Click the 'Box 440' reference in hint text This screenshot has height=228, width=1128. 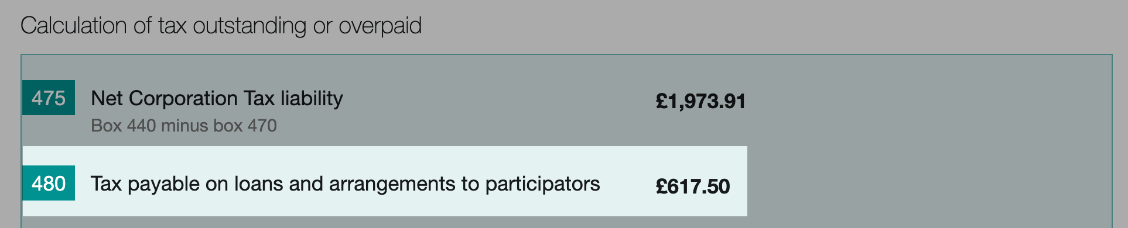click(x=124, y=126)
